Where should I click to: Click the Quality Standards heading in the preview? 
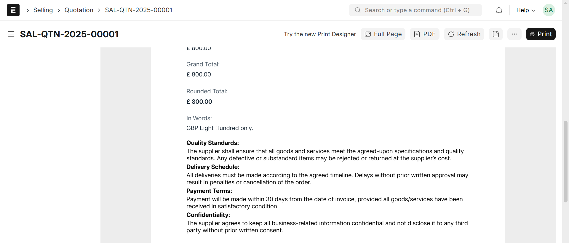click(x=212, y=143)
